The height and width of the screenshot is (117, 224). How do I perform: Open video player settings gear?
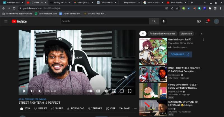[x=106, y=91]
